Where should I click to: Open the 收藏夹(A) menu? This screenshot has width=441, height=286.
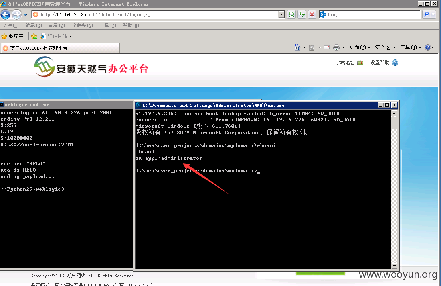[82, 25]
